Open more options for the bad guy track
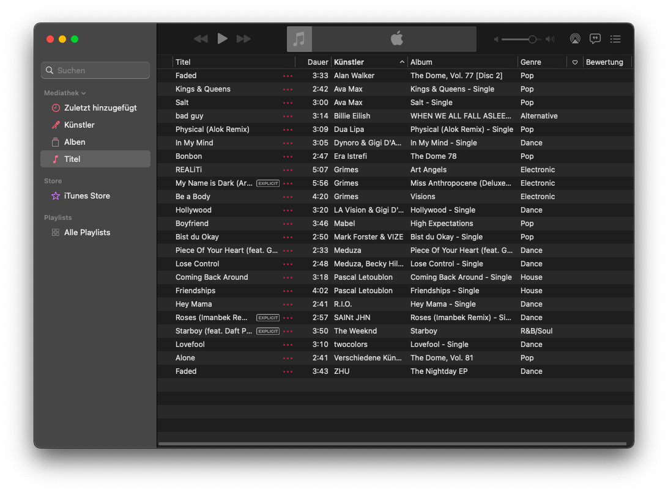Image resolution: width=668 pixels, height=493 pixels. click(x=288, y=116)
